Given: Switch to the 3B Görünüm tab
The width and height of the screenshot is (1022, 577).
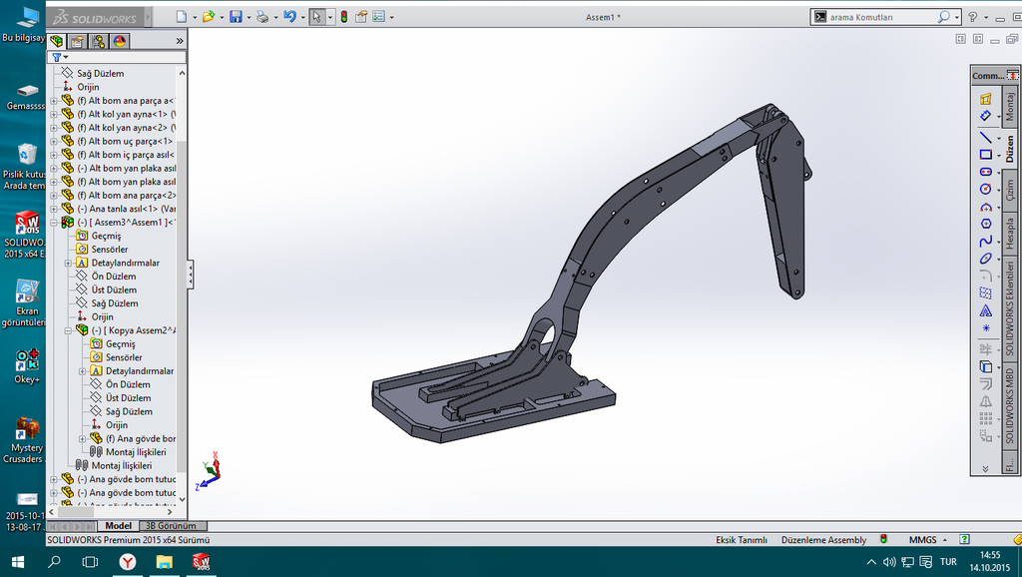Looking at the screenshot, I should tap(171, 526).
